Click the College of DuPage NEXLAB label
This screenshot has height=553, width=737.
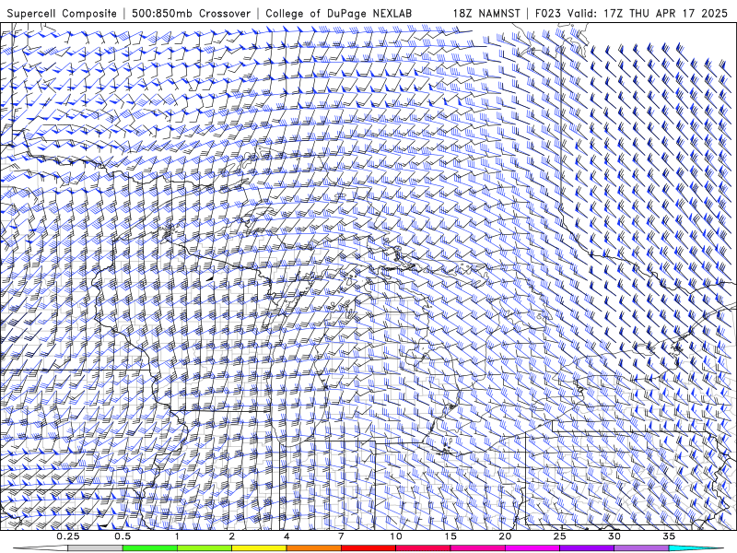click(338, 13)
